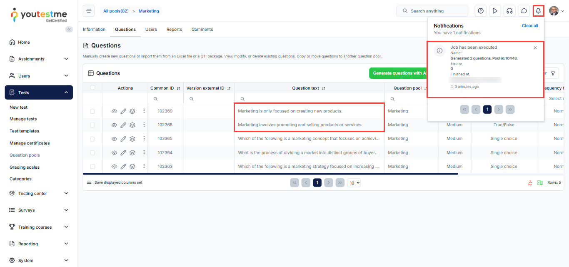Tick the checkbox for question 102369 row
The image size is (569, 267).
pyautogui.click(x=92, y=111)
